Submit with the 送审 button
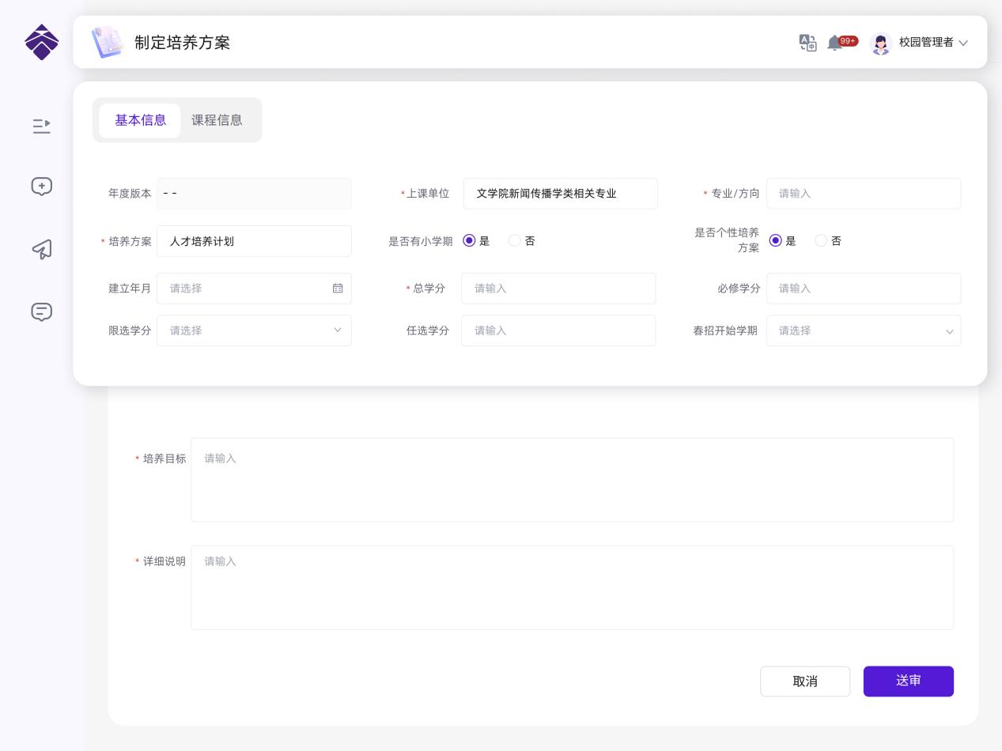This screenshot has width=1002, height=751. pyautogui.click(x=908, y=681)
